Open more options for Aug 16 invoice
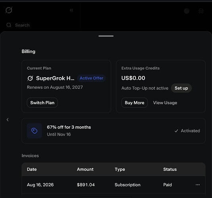 click(x=197, y=185)
